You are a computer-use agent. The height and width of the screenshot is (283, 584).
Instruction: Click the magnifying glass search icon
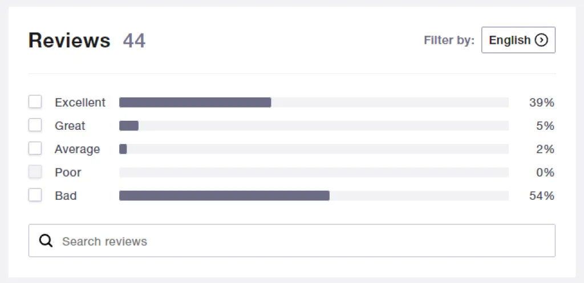point(46,241)
